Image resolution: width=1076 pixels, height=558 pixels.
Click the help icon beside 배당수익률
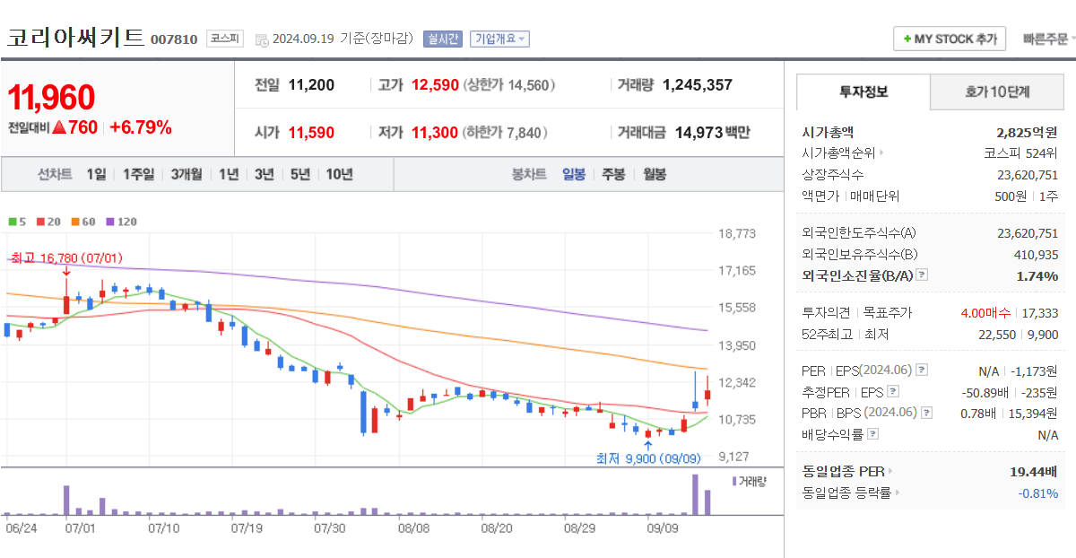873,434
